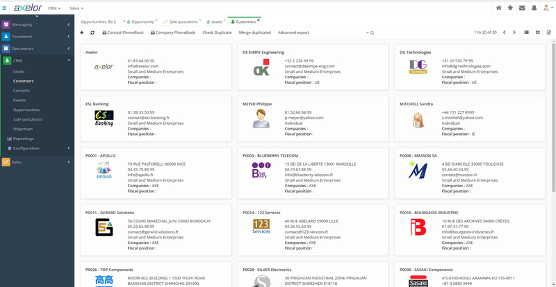Screen dimensions: 556x287
Task: Open DG Technologies logo thumbnail
Action: 418,67
